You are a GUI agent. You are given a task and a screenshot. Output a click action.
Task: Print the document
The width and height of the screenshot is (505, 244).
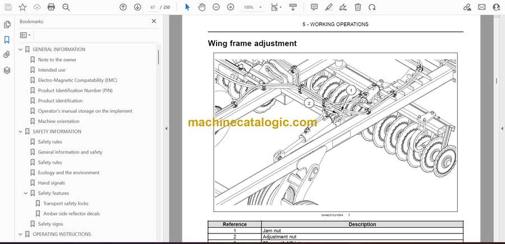(x=51, y=7)
